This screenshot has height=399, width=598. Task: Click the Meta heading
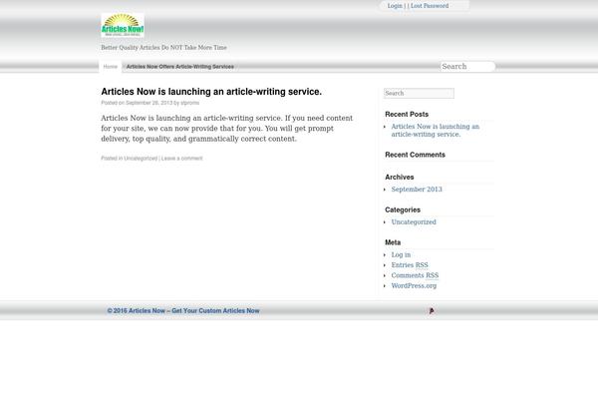tap(393, 242)
